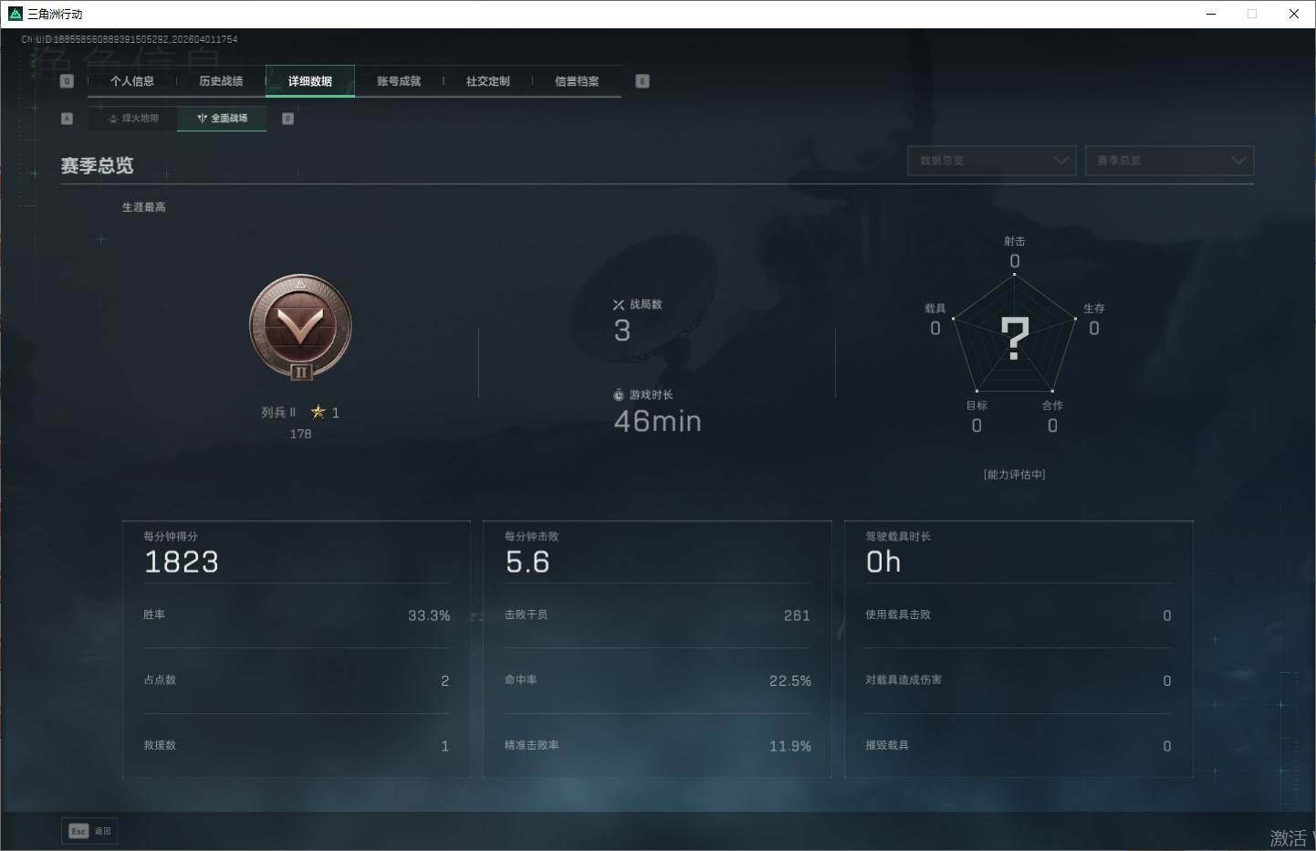Image resolution: width=1316 pixels, height=851 pixels.
Task: Click the CN UID text at top
Action: (130, 39)
